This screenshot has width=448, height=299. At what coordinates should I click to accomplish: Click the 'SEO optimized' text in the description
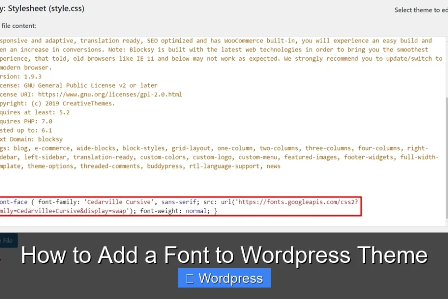[171, 41]
